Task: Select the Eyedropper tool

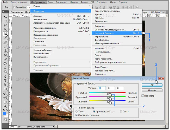Action: [x=5, y=38]
